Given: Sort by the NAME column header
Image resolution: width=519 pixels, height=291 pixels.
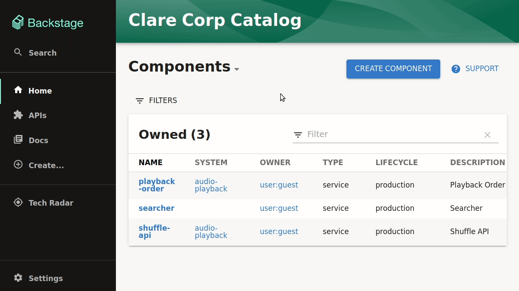Looking at the screenshot, I should pyautogui.click(x=151, y=163).
